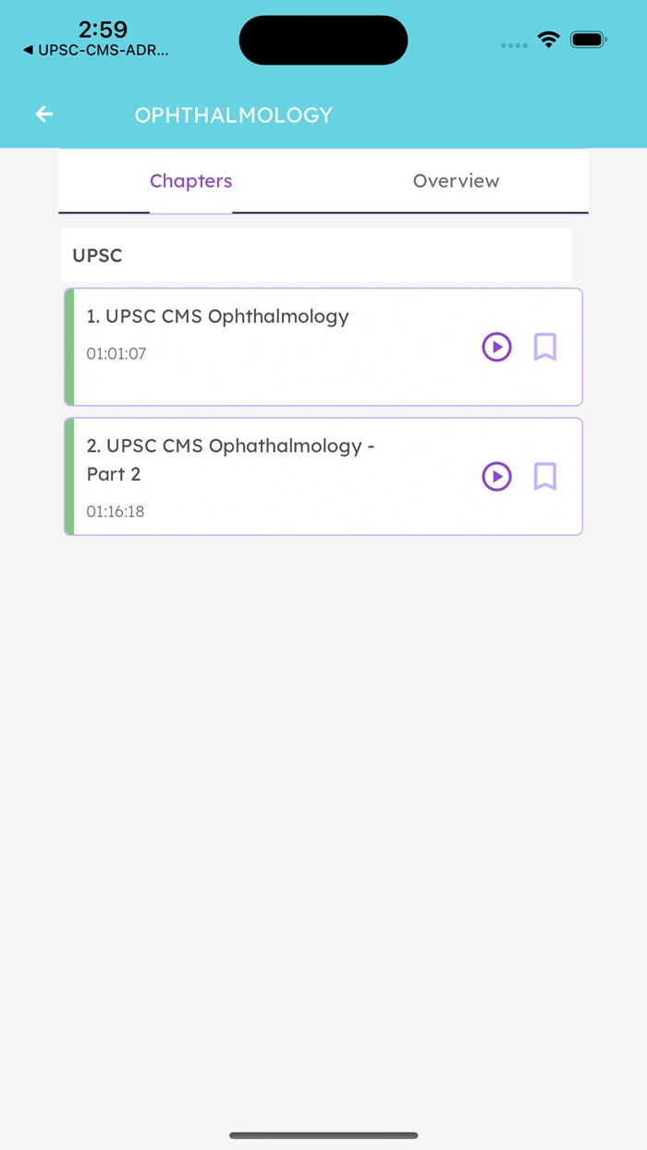Select the Chapters tab

[x=190, y=181]
